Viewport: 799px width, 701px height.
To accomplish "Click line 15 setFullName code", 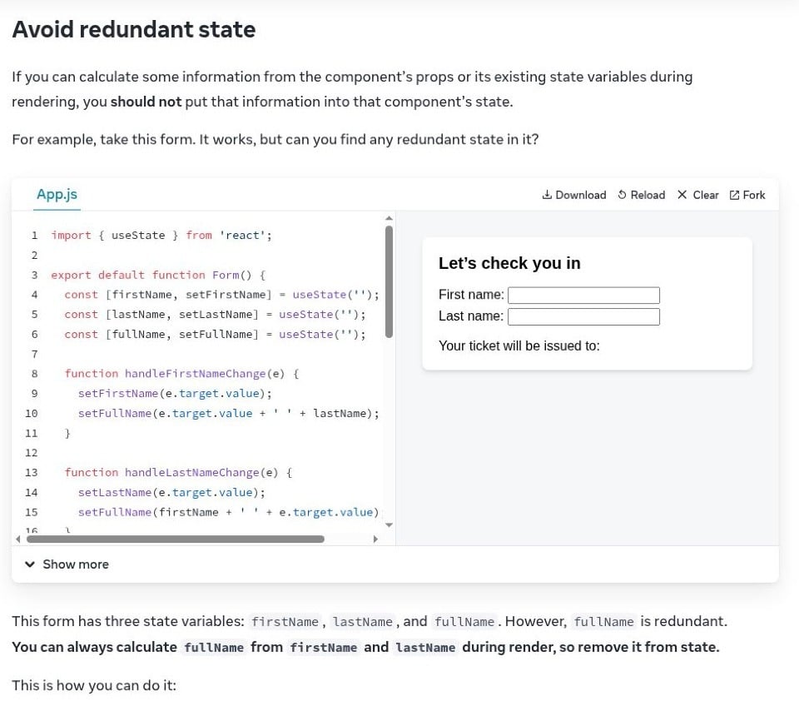I will [229, 512].
